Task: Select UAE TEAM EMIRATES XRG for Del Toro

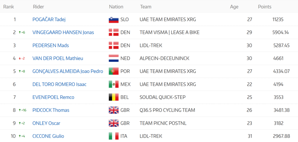Action: pyautogui.click(x=168, y=84)
